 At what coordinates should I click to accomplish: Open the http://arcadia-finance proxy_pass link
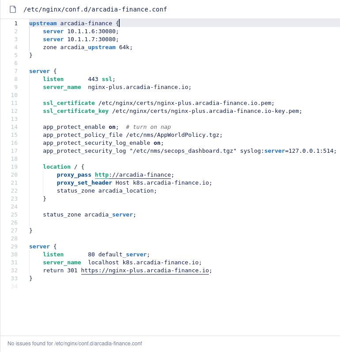(133, 175)
